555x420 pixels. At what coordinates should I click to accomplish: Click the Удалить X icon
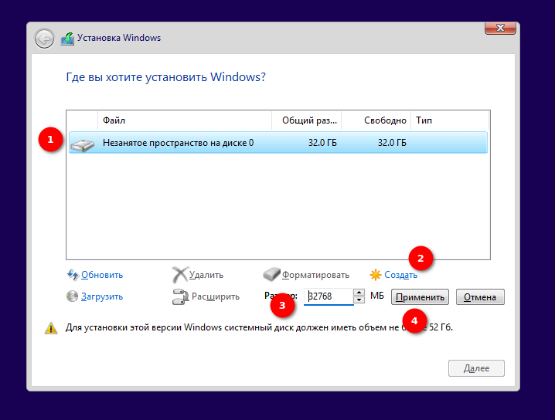click(180, 275)
